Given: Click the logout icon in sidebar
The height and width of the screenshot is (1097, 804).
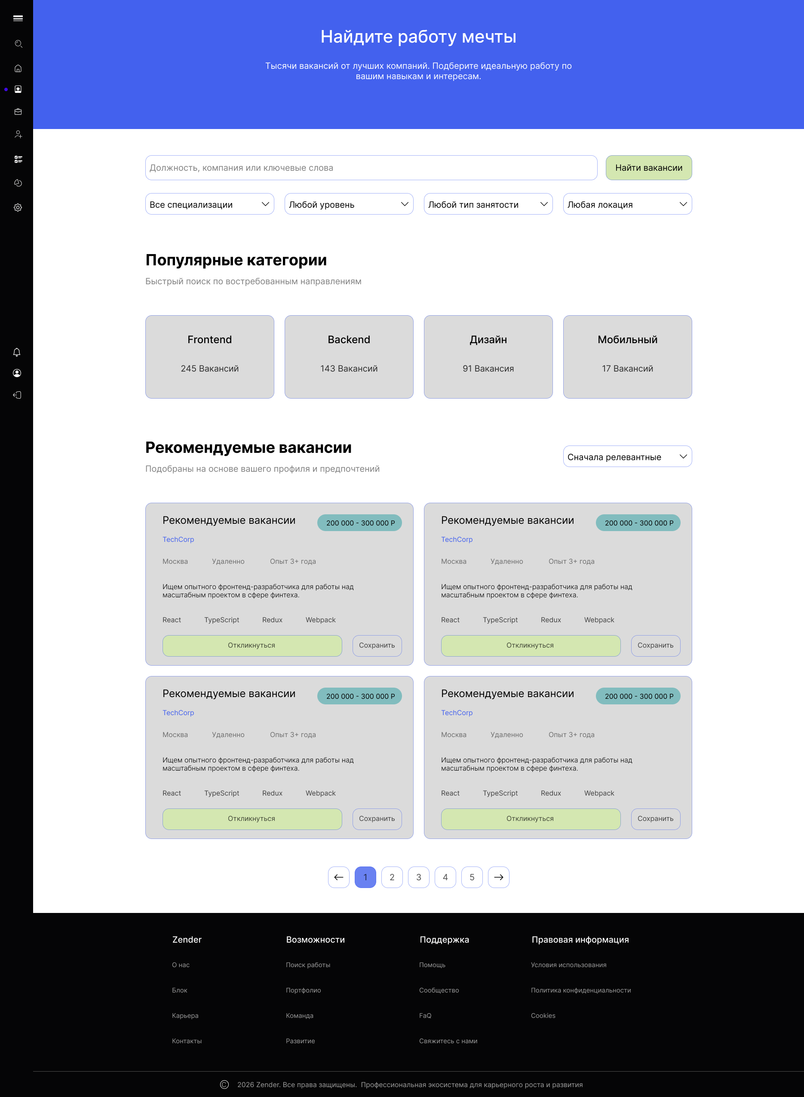Looking at the screenshot, I should (x=16, y=395).
